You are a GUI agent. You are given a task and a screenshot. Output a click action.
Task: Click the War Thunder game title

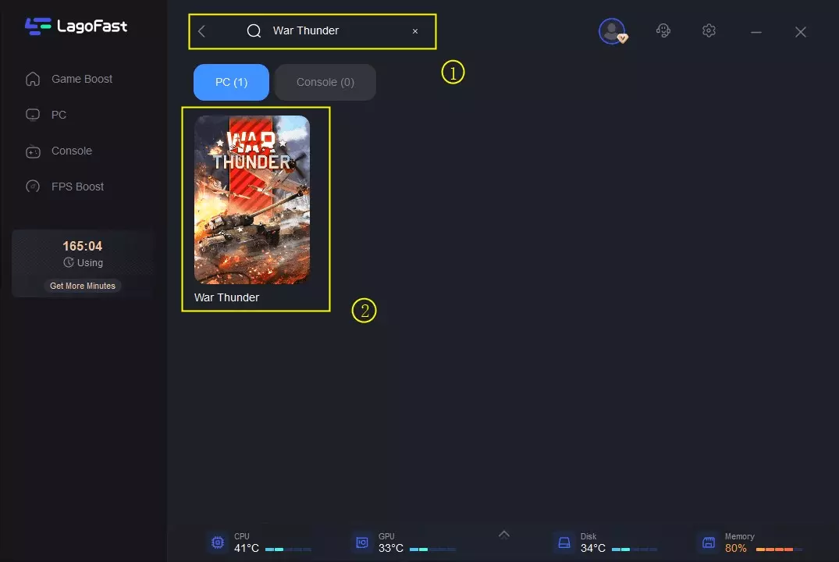pyautogui.click(x=227, y=297)
